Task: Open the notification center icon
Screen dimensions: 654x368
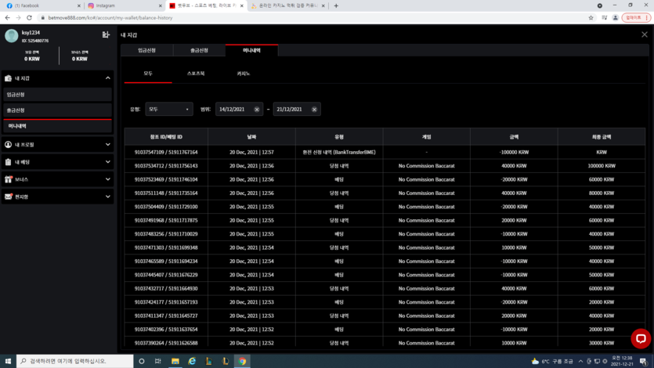Action: point(644,361)
